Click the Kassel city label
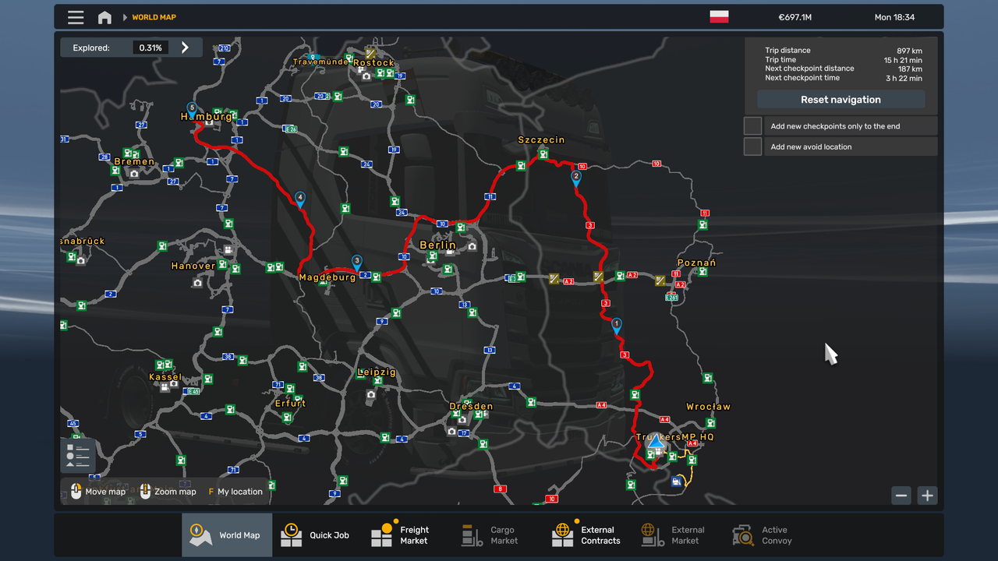 point(165,376)
